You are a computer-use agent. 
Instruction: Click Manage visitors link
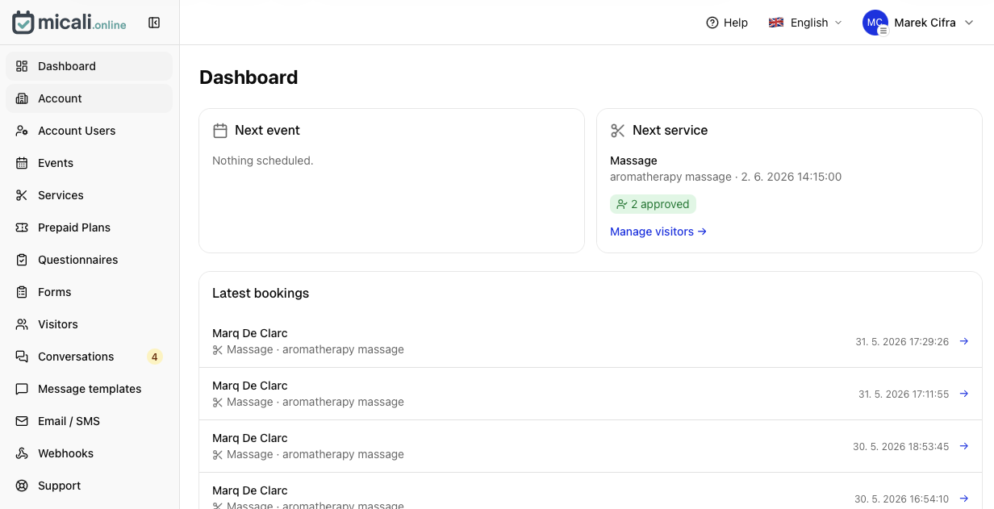tap(658, 232)
